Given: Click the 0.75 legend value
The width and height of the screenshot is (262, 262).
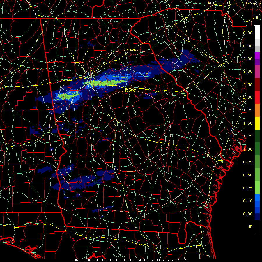Looking at the screenshot, I should 248,162.
